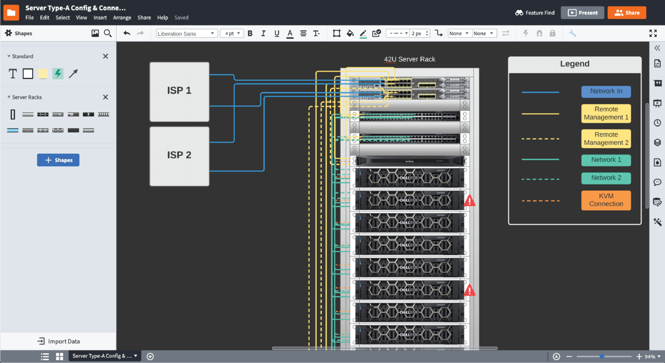Viewport: 665px width, 363px height.
Task: Toggle bold text formatting
Action: click(x=250, y=33)
